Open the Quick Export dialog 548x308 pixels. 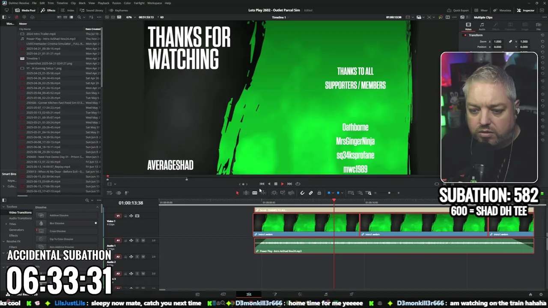[458, 10]
